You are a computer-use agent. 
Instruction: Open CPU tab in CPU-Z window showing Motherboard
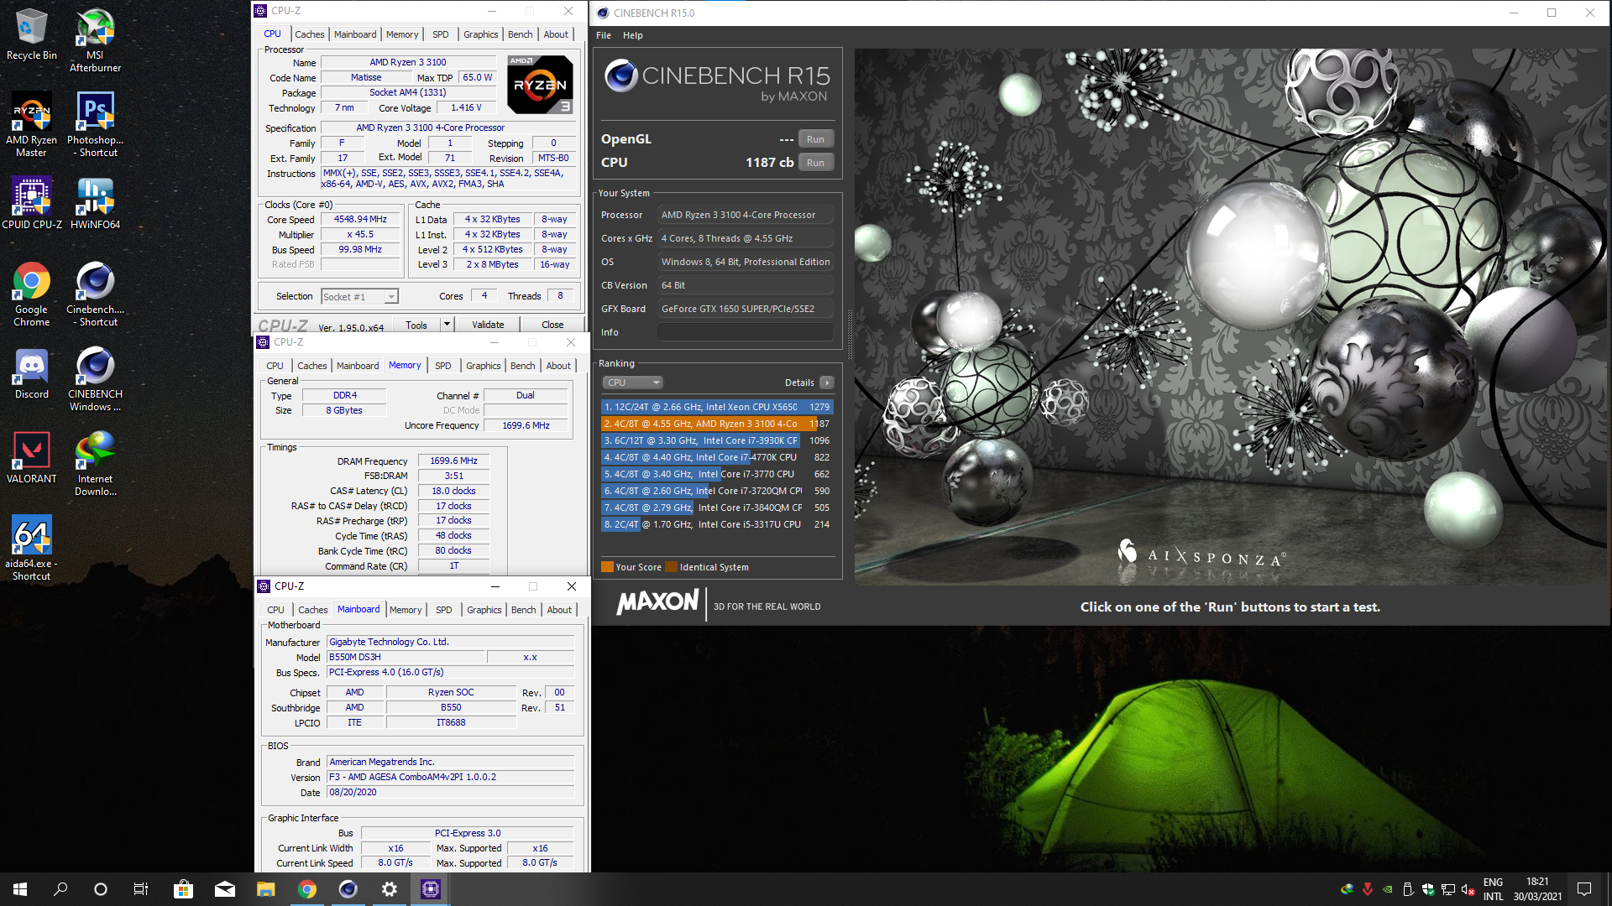275,610
